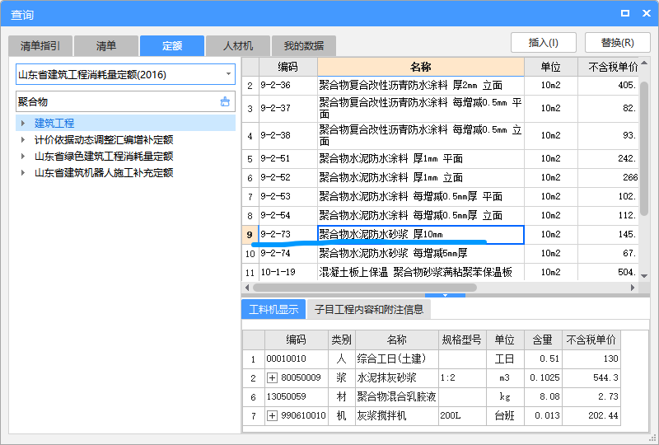Click the horizontal scrollbar right arrow
This screenshot has height=445, width=659.
click(633, 288)
